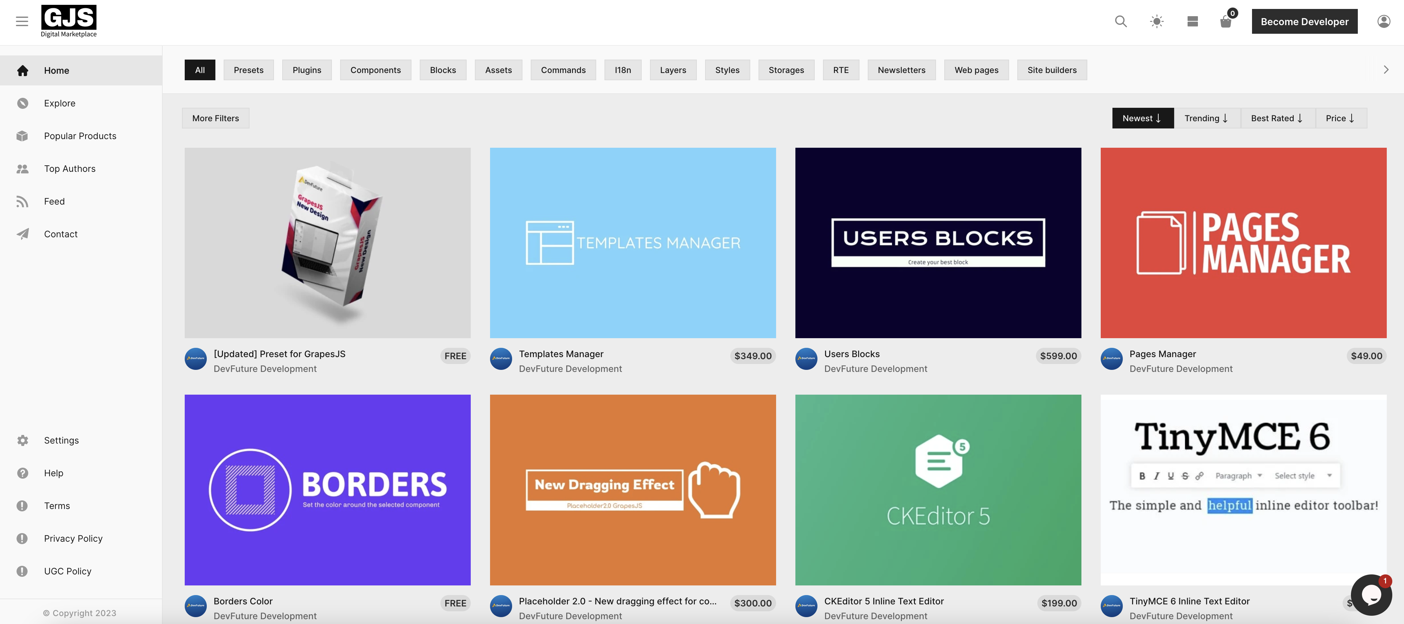
Task: Click the Users Blocks author avatar
Action: click(806, 359)
